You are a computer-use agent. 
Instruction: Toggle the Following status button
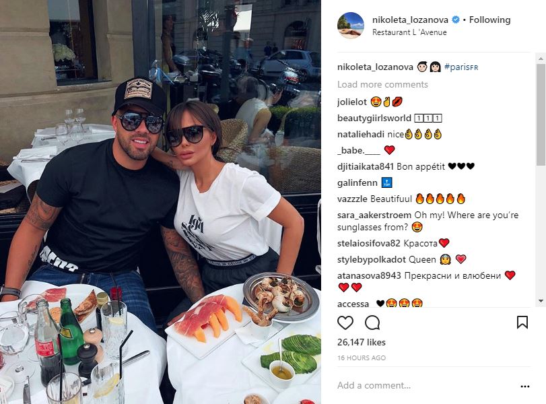[489, 20]
